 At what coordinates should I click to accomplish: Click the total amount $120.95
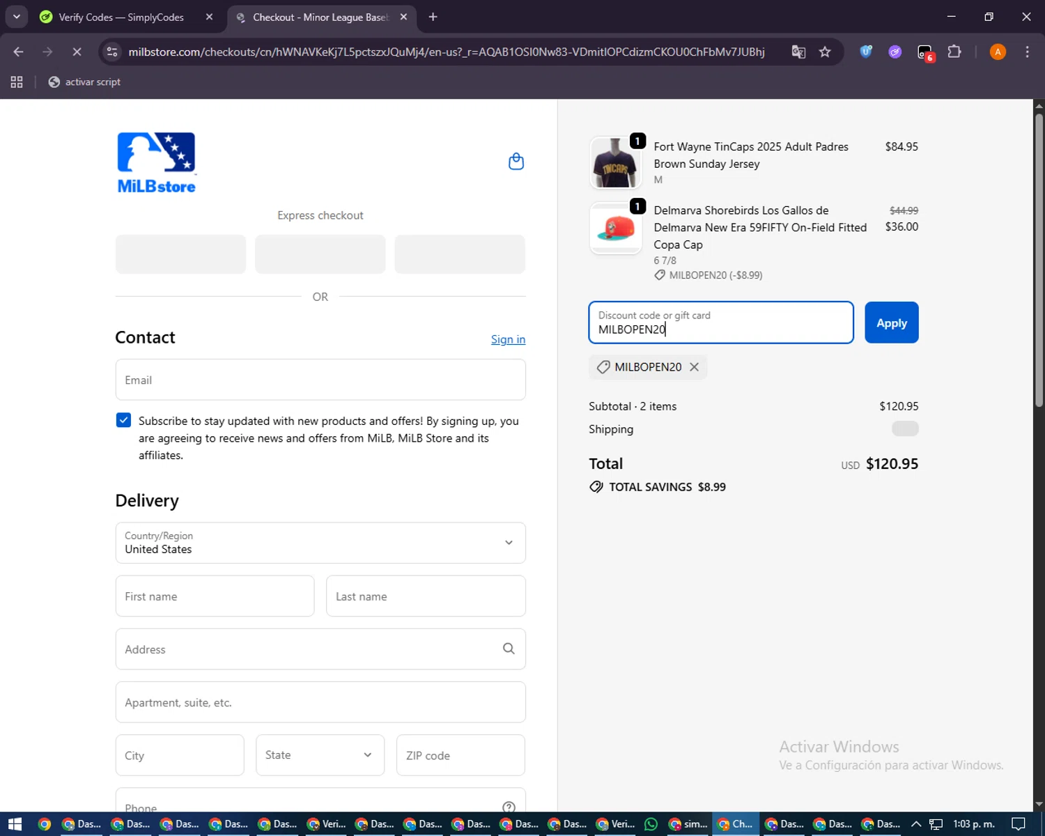pyautogui.click(x=892, y=464)
